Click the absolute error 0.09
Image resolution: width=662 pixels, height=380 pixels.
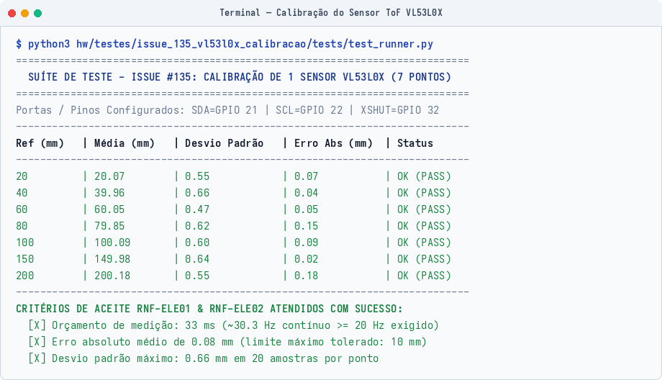click(x=306, y=243)
